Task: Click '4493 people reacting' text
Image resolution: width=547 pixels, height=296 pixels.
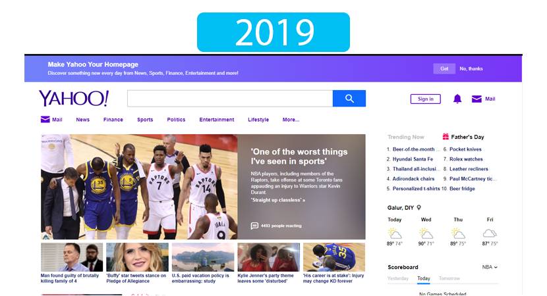Action: point(281,226)
